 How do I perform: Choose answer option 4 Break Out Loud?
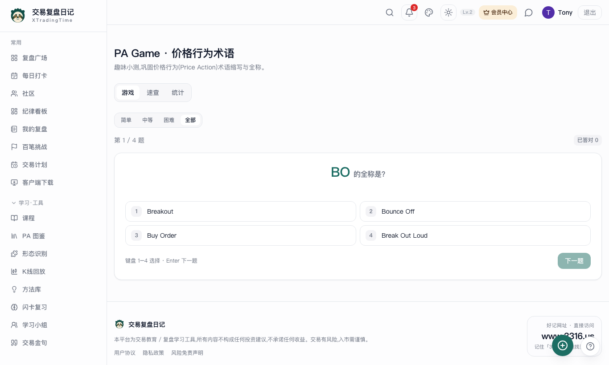coord(475,235)
